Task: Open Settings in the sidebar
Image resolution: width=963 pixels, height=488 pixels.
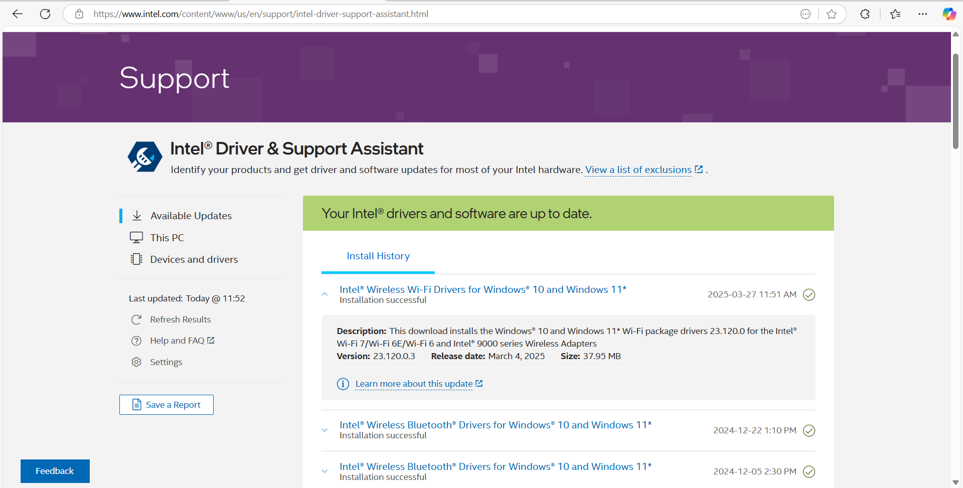Action: coord(166,362)
